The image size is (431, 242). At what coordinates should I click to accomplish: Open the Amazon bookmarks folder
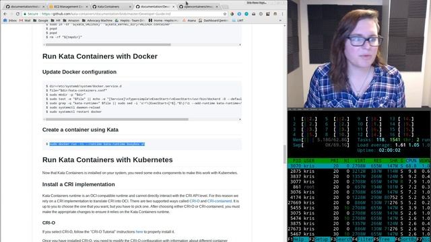pyautogui.click(x=71, y=20)
